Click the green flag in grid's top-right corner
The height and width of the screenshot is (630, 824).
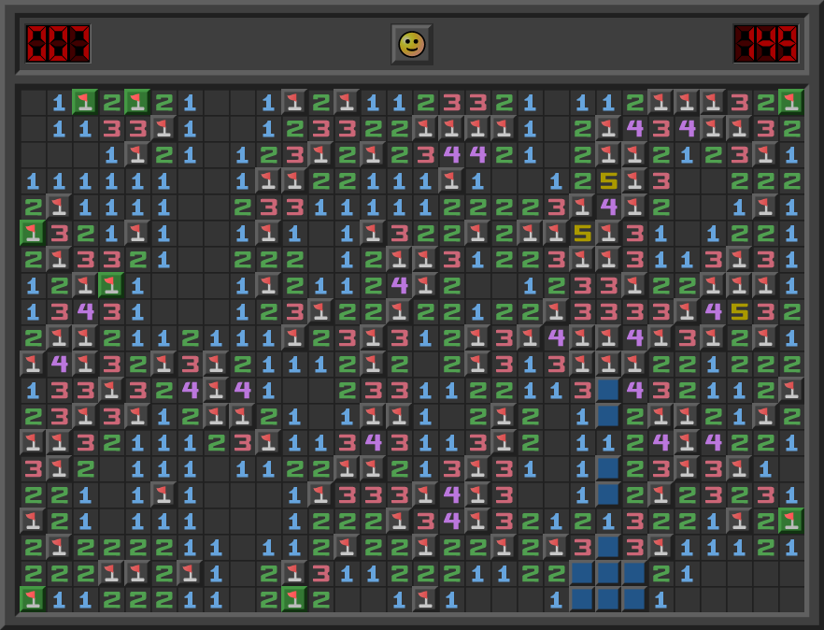791,102
